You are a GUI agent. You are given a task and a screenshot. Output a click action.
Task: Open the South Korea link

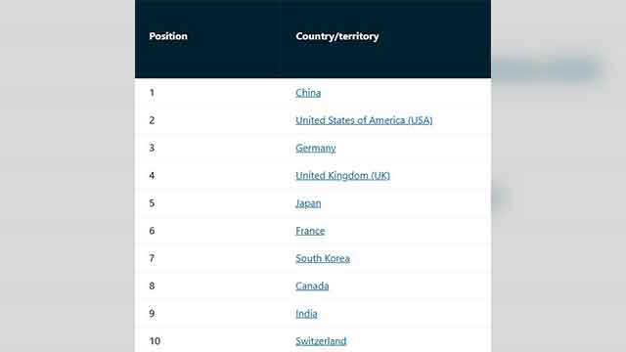coord(323,258)
